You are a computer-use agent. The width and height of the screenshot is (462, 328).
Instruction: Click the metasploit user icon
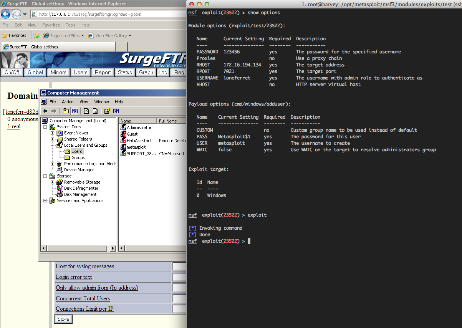click(124, 147)
